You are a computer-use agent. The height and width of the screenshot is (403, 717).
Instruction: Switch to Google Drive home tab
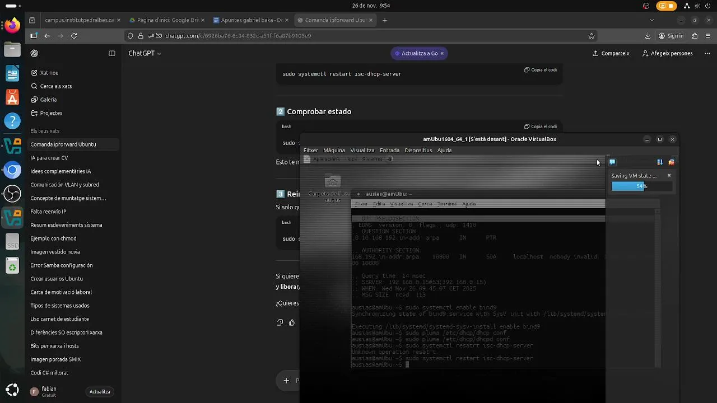coord(166,20)
